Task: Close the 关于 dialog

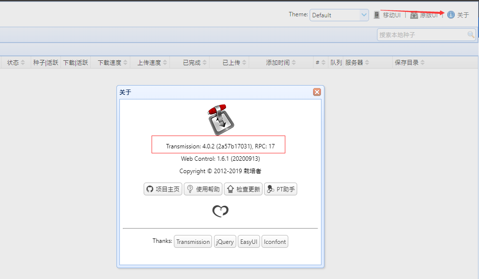Action: (317, 92)
